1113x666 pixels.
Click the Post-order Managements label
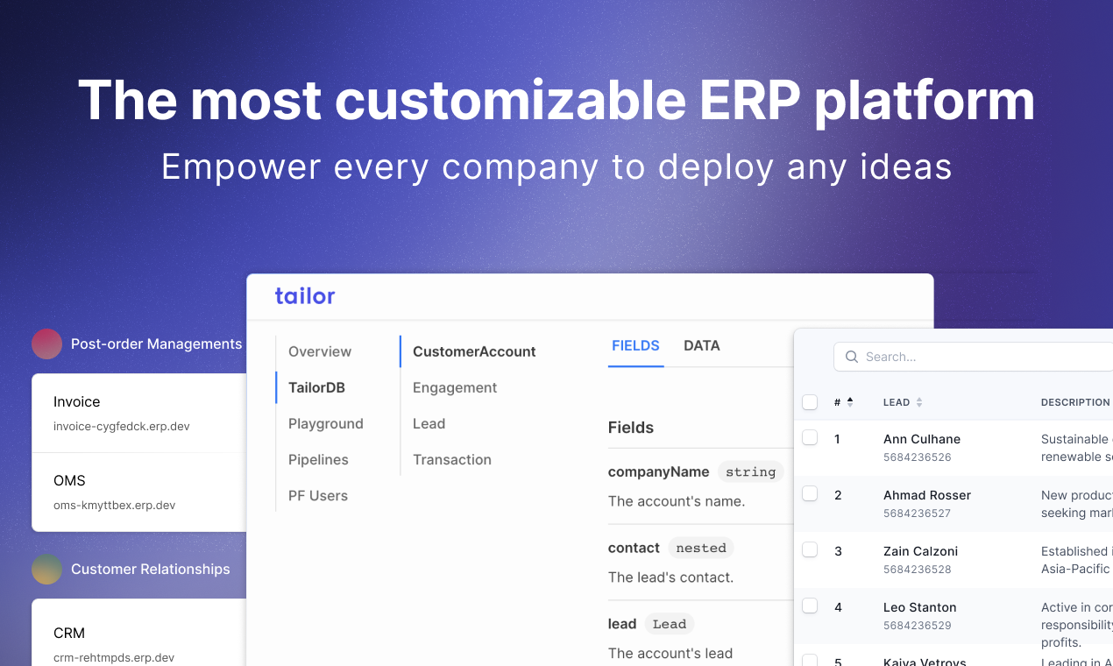point(156,344)
